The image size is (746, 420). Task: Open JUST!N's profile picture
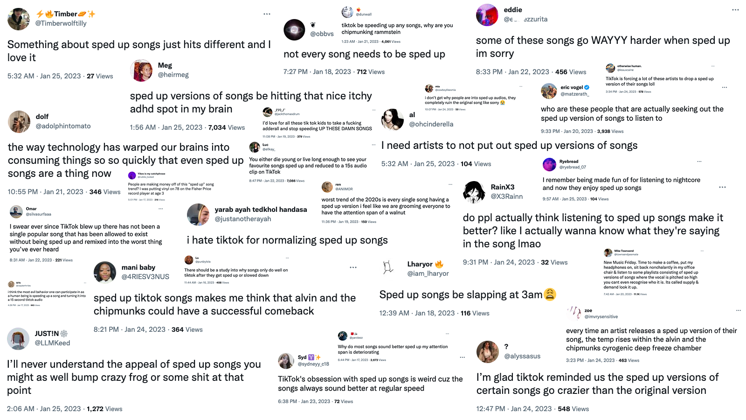pyautogui.click(x=18, y=339)
